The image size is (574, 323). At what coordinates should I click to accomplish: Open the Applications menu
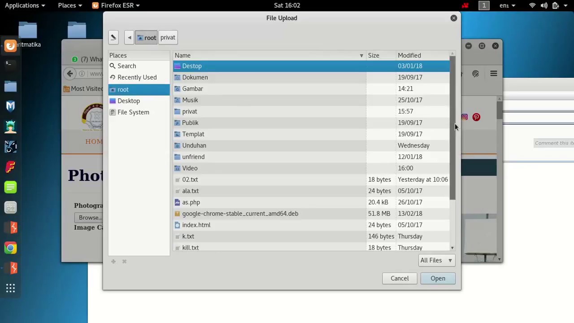[22, 5]
